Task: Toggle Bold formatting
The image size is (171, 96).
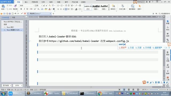Action: pos(21,9)
